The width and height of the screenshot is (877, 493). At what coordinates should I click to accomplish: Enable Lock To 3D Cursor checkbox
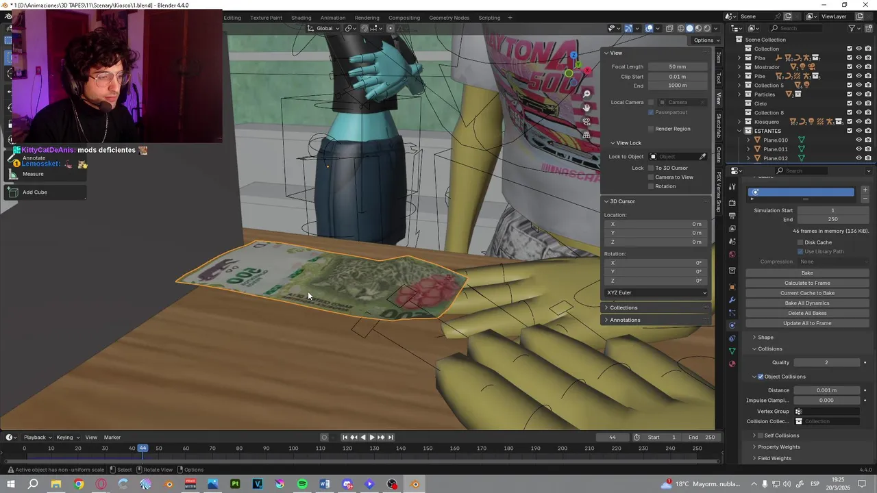click(x=651, y=168)
